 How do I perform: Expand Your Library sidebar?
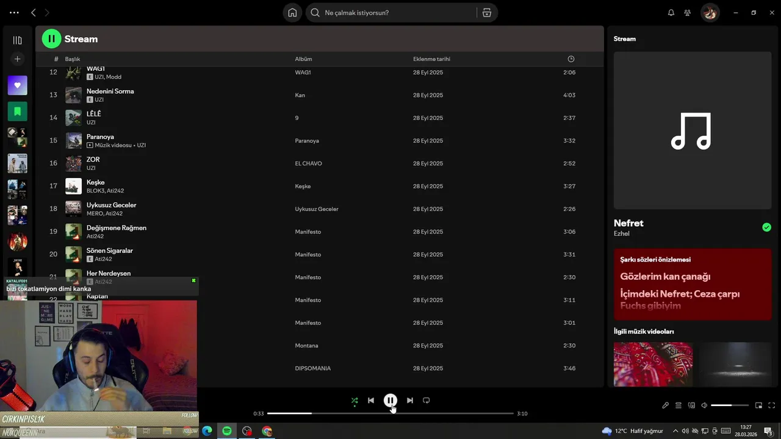pyautogui.click(x=17, y=40)
